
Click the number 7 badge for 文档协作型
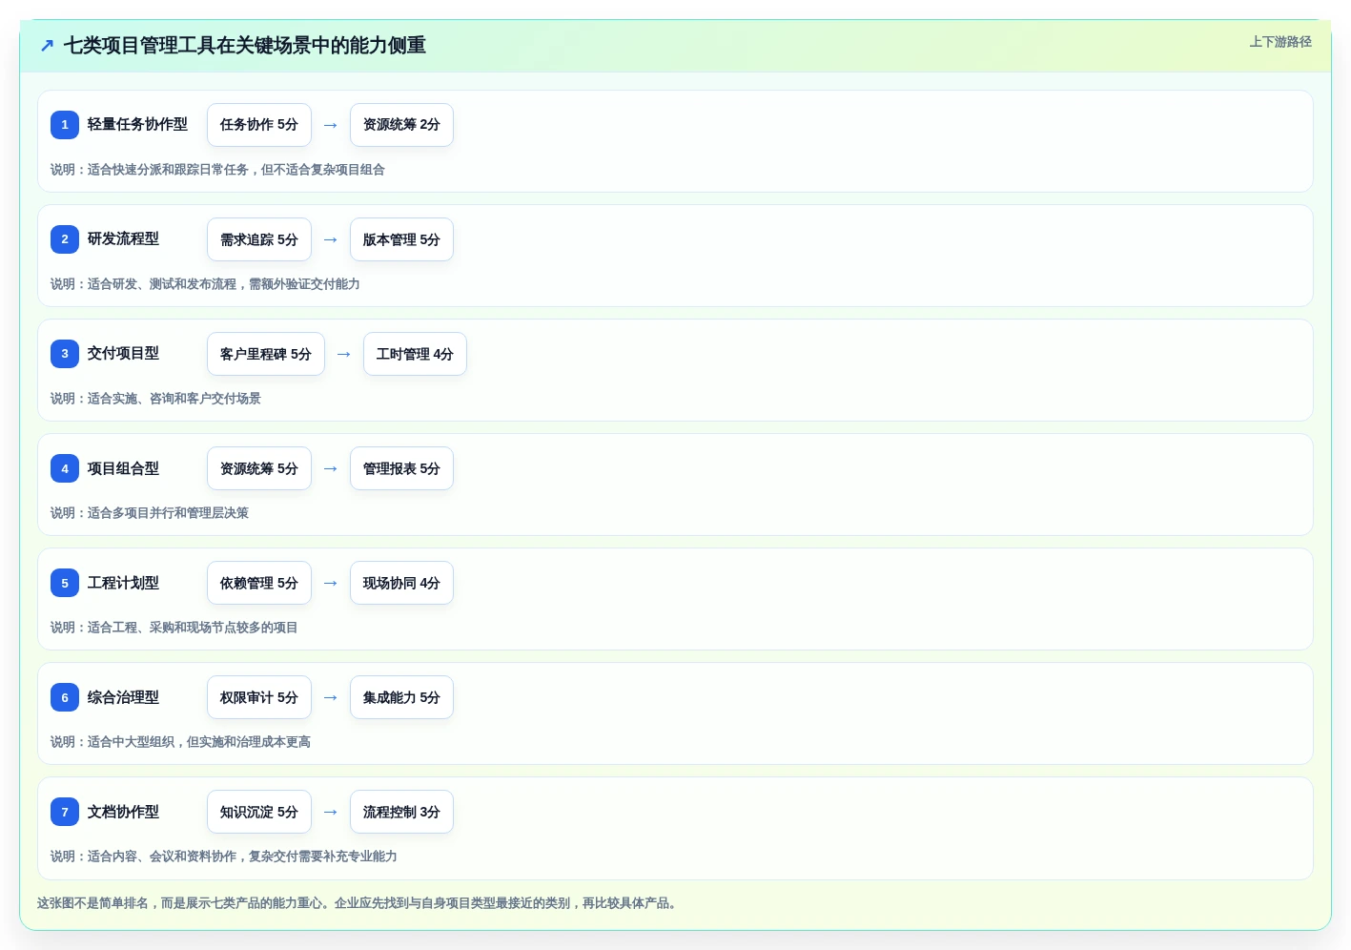point(65,812)
